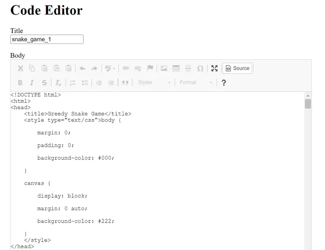Click the Cut scissors icon
Viewport: 325px width, 250px height.
pyautogui.click(x=20, y=69)
